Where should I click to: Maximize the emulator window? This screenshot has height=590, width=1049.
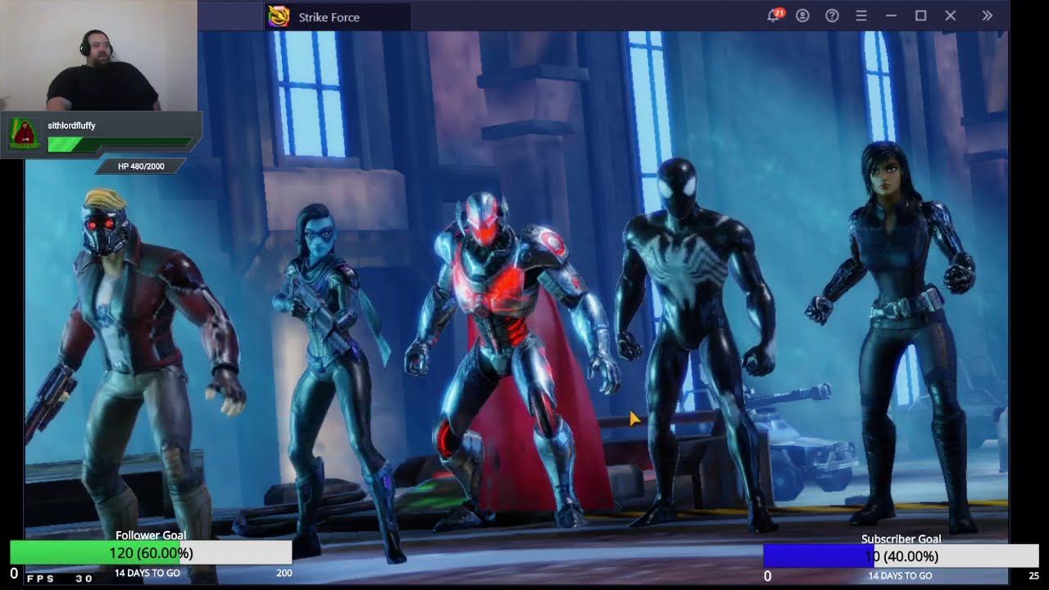920,16
